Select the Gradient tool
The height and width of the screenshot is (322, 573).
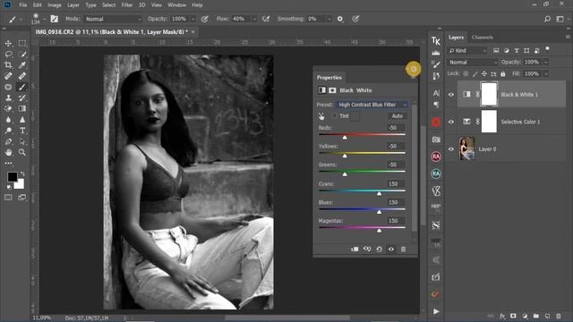[22, 108]
